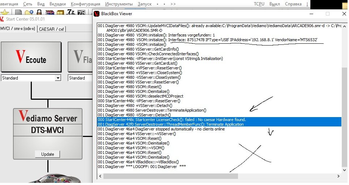
Task: Click the horizontal scrollbar thumb in BlackBox Viewer
Action: 170,176
